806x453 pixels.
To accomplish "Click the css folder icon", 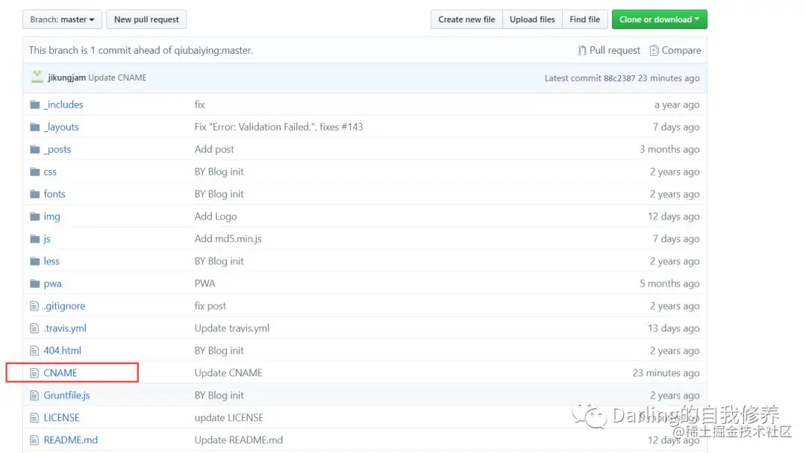I will click(x=34, y=172).
